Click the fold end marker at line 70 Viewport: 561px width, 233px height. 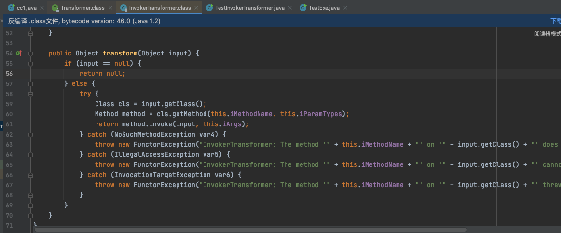pos(30,216)
